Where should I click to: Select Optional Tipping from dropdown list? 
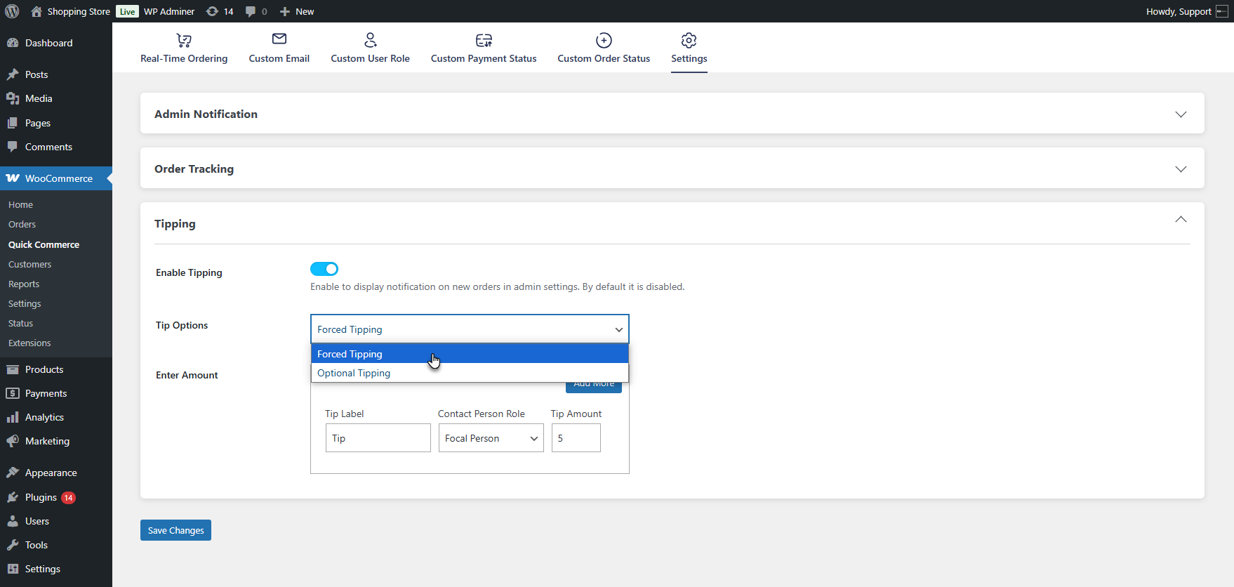(354, 373)
